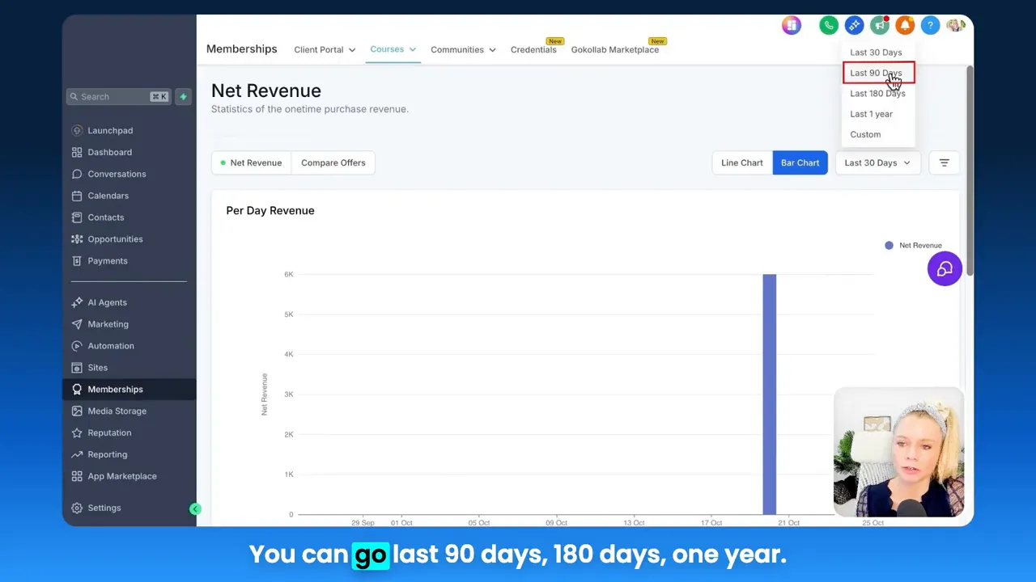This screenshot has width=1036, height=582.
Task: Click the help question mark icon
Action: pyautogui.click(x=930, y=25)
